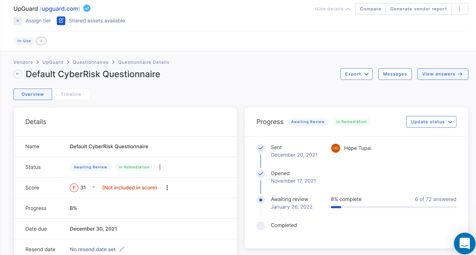Image resolution: width=476 pixels, height=255 pixels.
Task: Click the "8%" value in Details Progress row
Action: click(x=73, y=208)
